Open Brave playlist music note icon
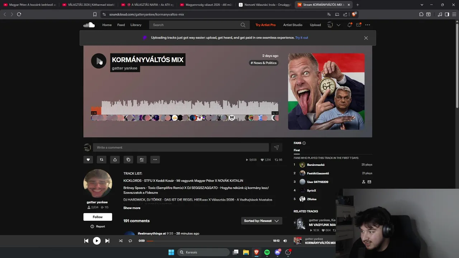Screen dimensions: 459x258 click(x=440, y=14)
